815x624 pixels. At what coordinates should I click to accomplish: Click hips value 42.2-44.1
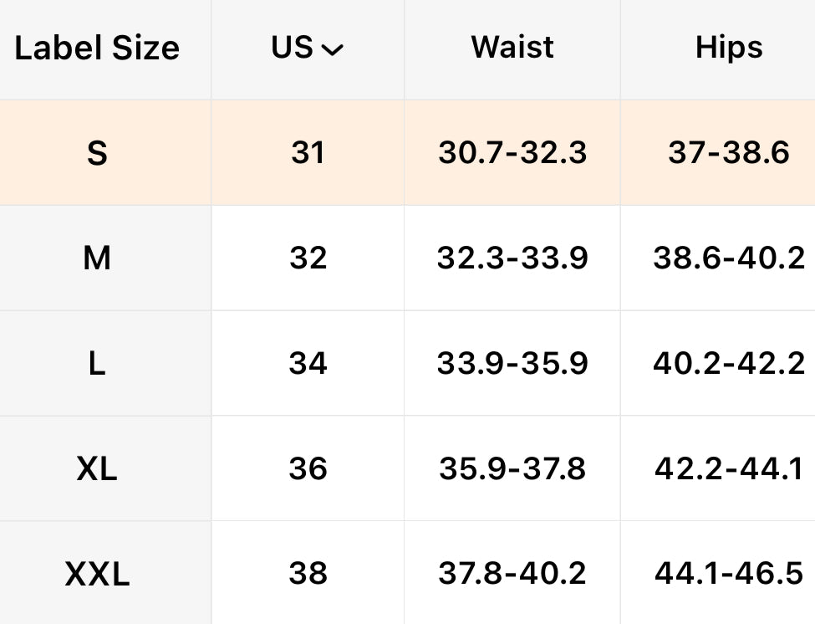coord(729,469)
